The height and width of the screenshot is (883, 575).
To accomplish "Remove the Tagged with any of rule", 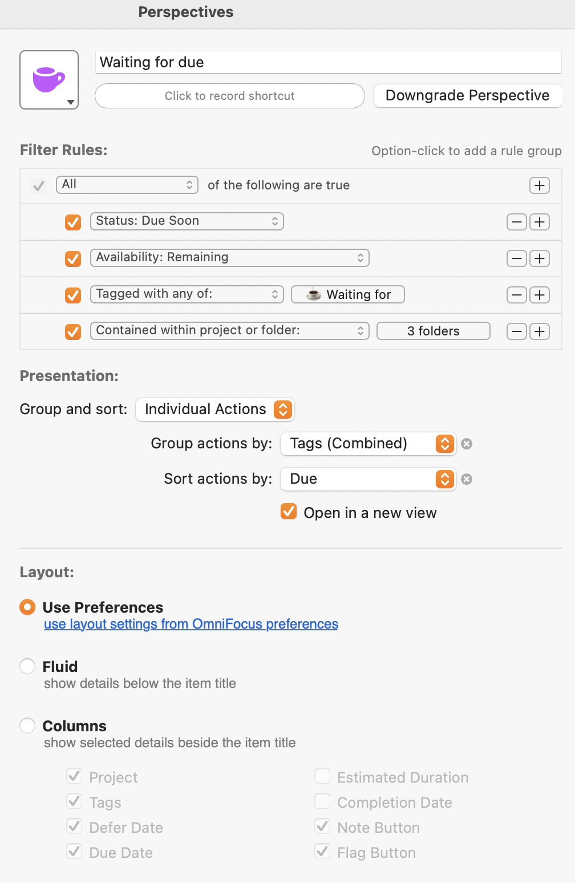I will click(x=516, y=295).
